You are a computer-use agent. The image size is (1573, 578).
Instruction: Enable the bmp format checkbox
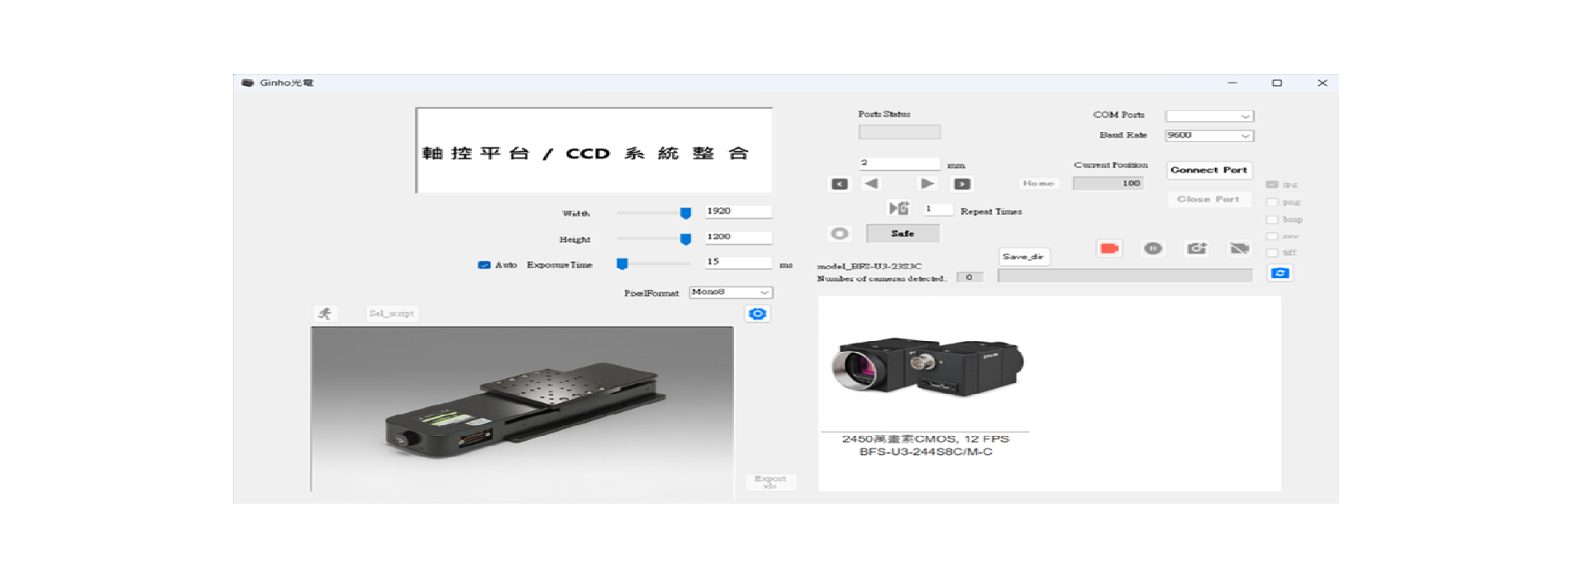(x=1272, y=220)
